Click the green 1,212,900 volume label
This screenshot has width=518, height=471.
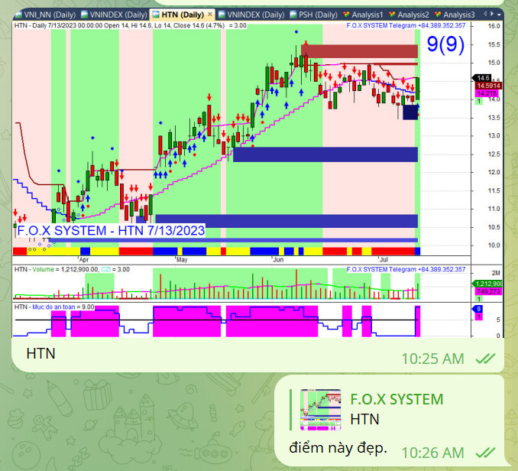[487, 284]
